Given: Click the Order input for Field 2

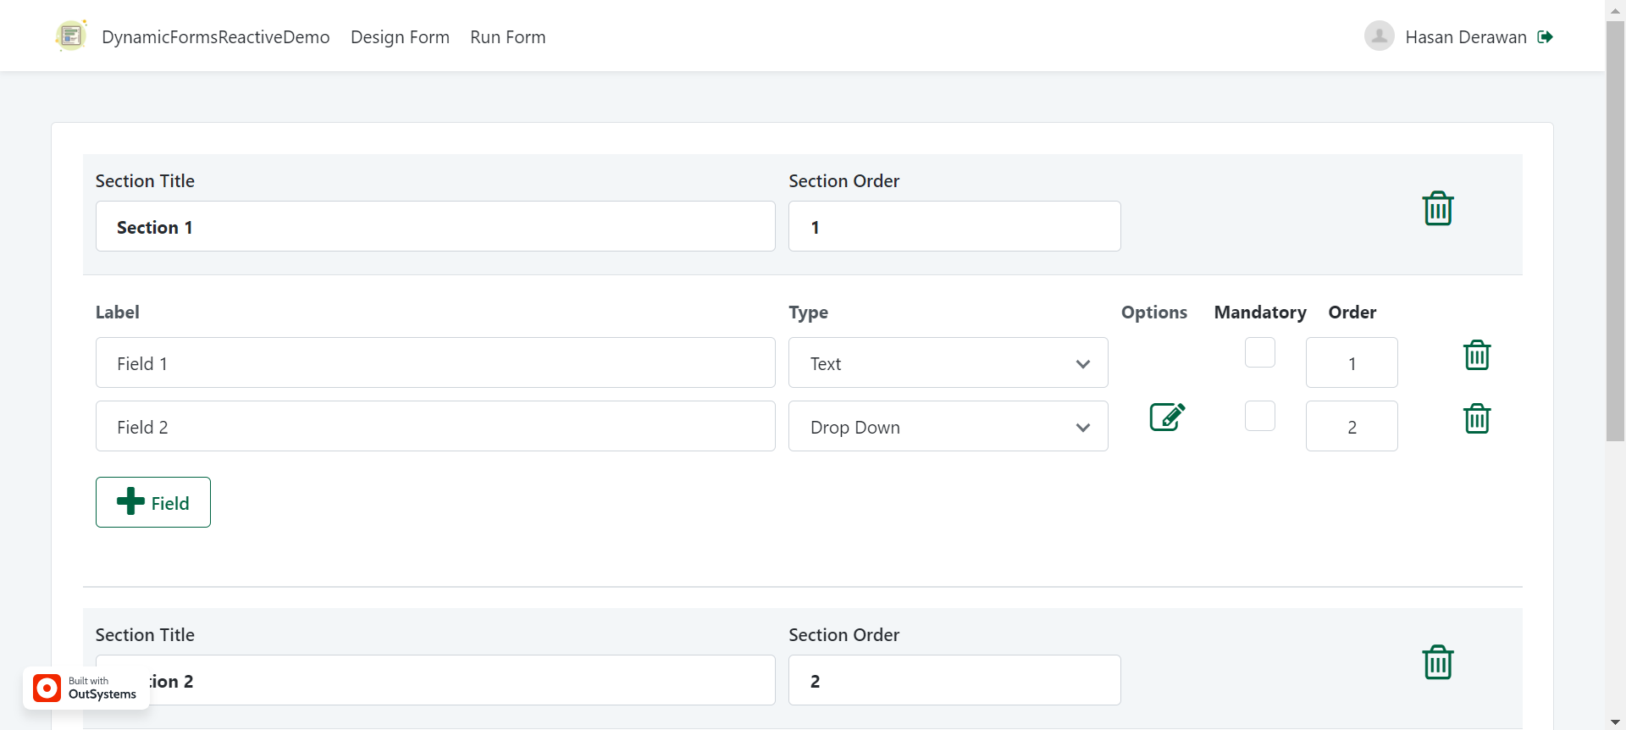Looking at the screenshot, I should (1352, 426).
